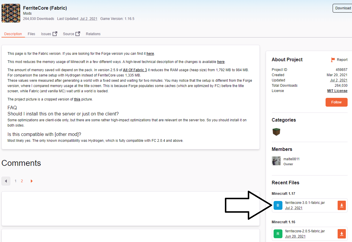The image size is (352, 242).
Task: Select comments page 2
Action: click(x=22, y=181)
